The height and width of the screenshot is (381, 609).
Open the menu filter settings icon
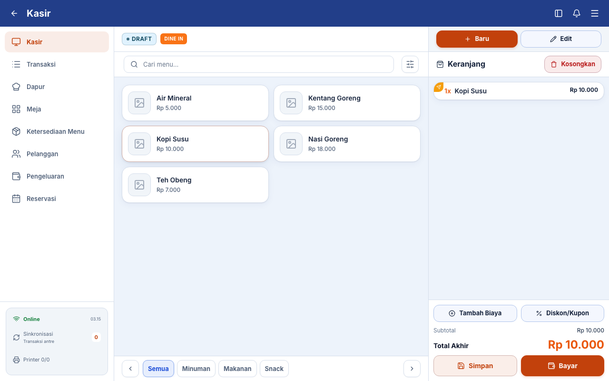(410, 64)
